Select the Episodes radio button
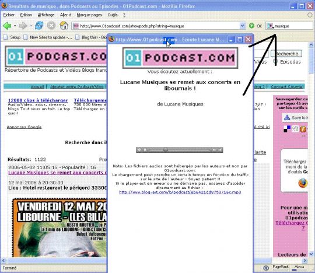The width and height of the screenshot is (315, 273). click(x=275, y=61)
